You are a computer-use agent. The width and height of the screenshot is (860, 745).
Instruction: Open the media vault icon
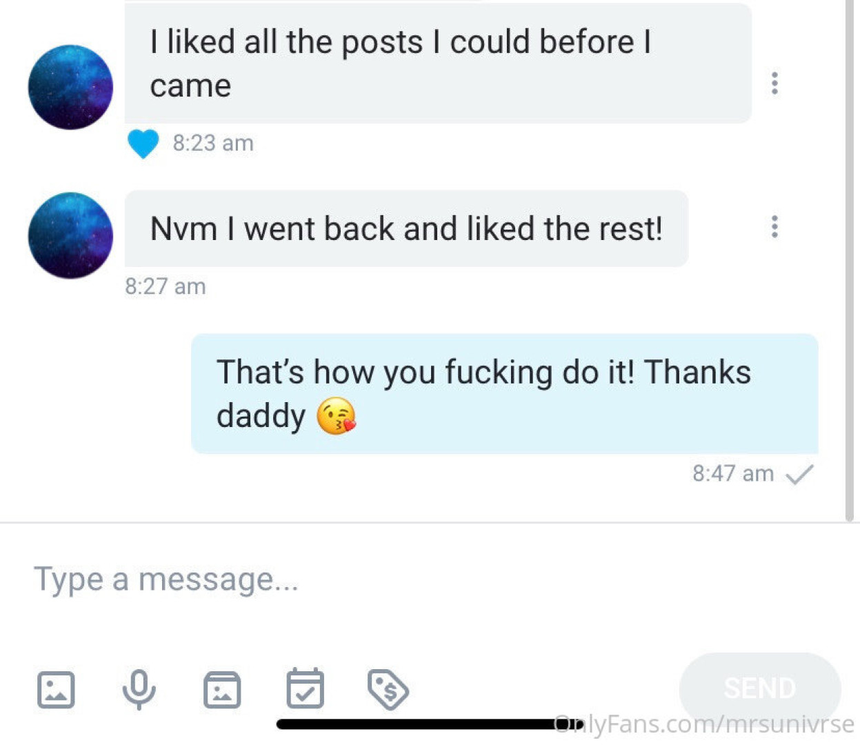222,689
